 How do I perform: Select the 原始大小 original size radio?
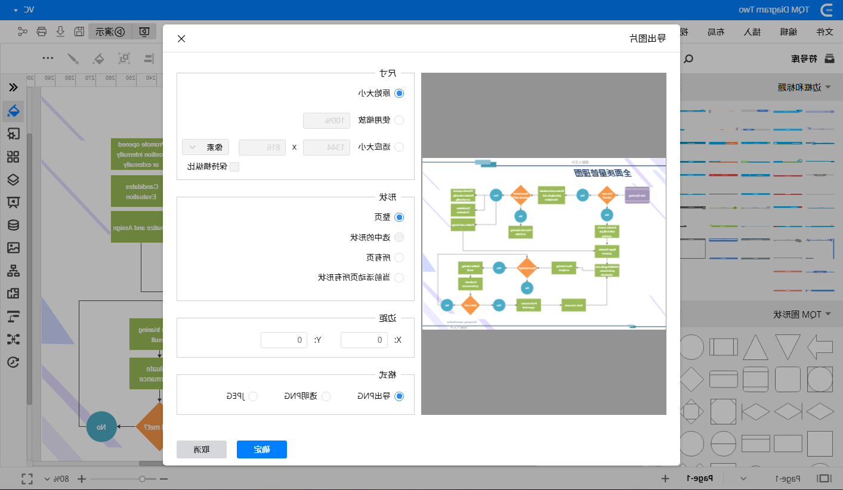point(399,94)
